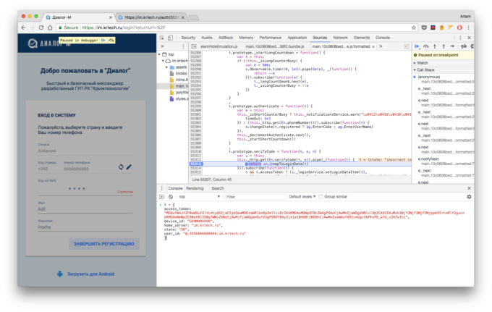This screenshot has height=312, width=492.
Task: Step over from the page's debugger overlay
Action: pyautogui.click(x=111, y=41)
